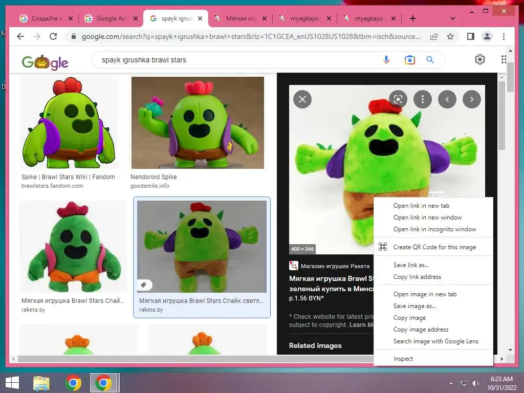Close the spayk igrushka tab

pos(200,18)
